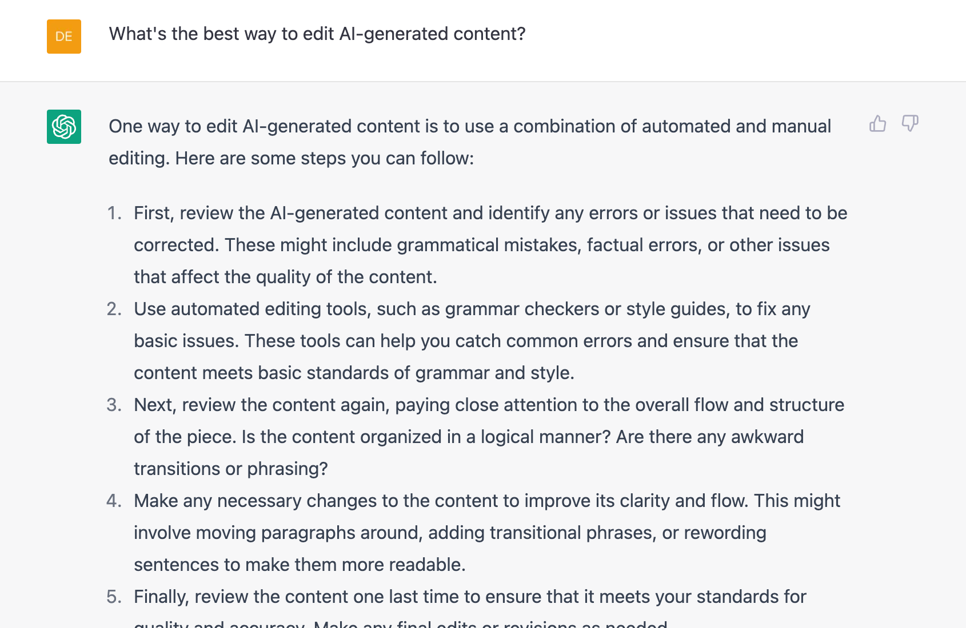Click the orange DE user avatar

pos(64,37)
